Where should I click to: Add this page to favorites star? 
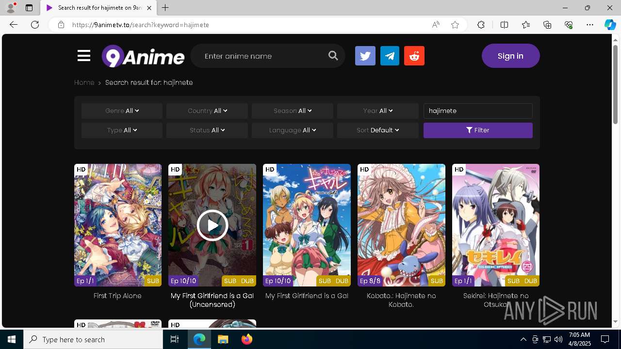(x=455, y=25)
